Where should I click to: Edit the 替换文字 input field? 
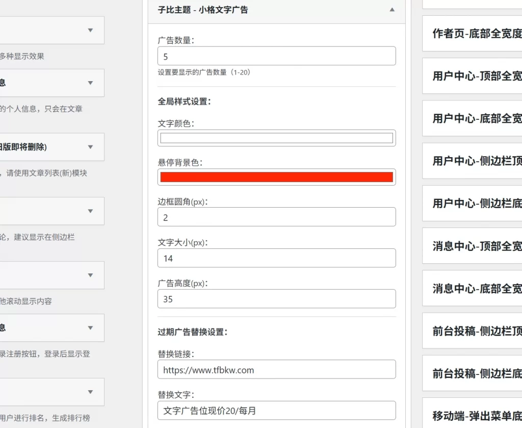tap(276, 410)
